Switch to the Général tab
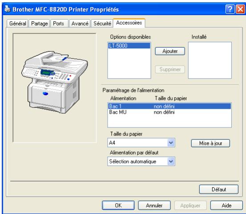 (18, 24)
